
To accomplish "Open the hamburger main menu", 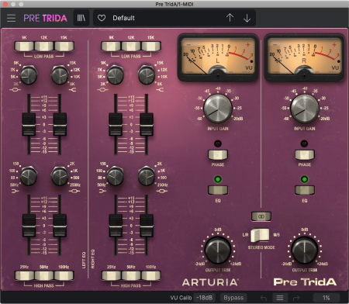I will click(11, 18).
